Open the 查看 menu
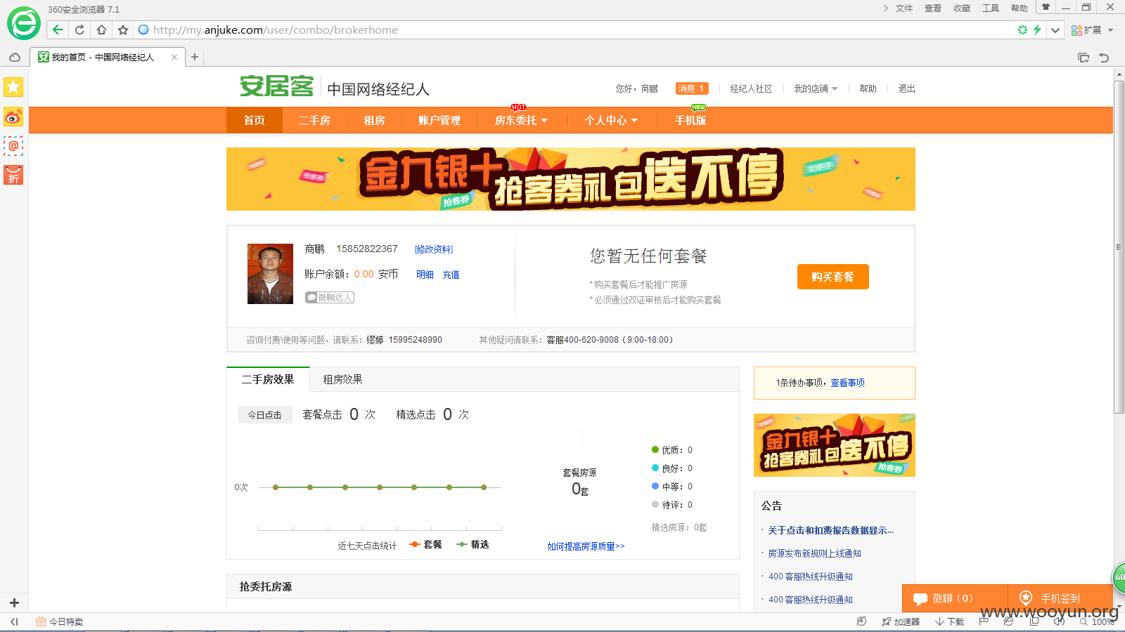The image size is (1125, 632). pos(933,8)
